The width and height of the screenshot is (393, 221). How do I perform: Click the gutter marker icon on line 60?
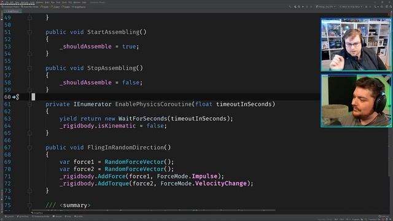(x=16, y=97)
